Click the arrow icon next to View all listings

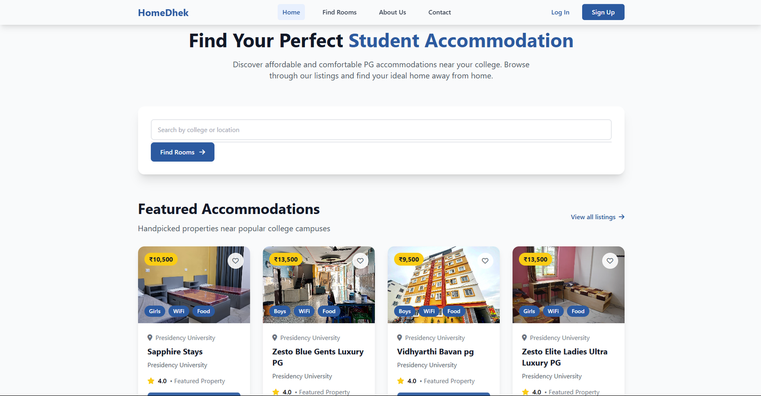[x=622, y=217]
